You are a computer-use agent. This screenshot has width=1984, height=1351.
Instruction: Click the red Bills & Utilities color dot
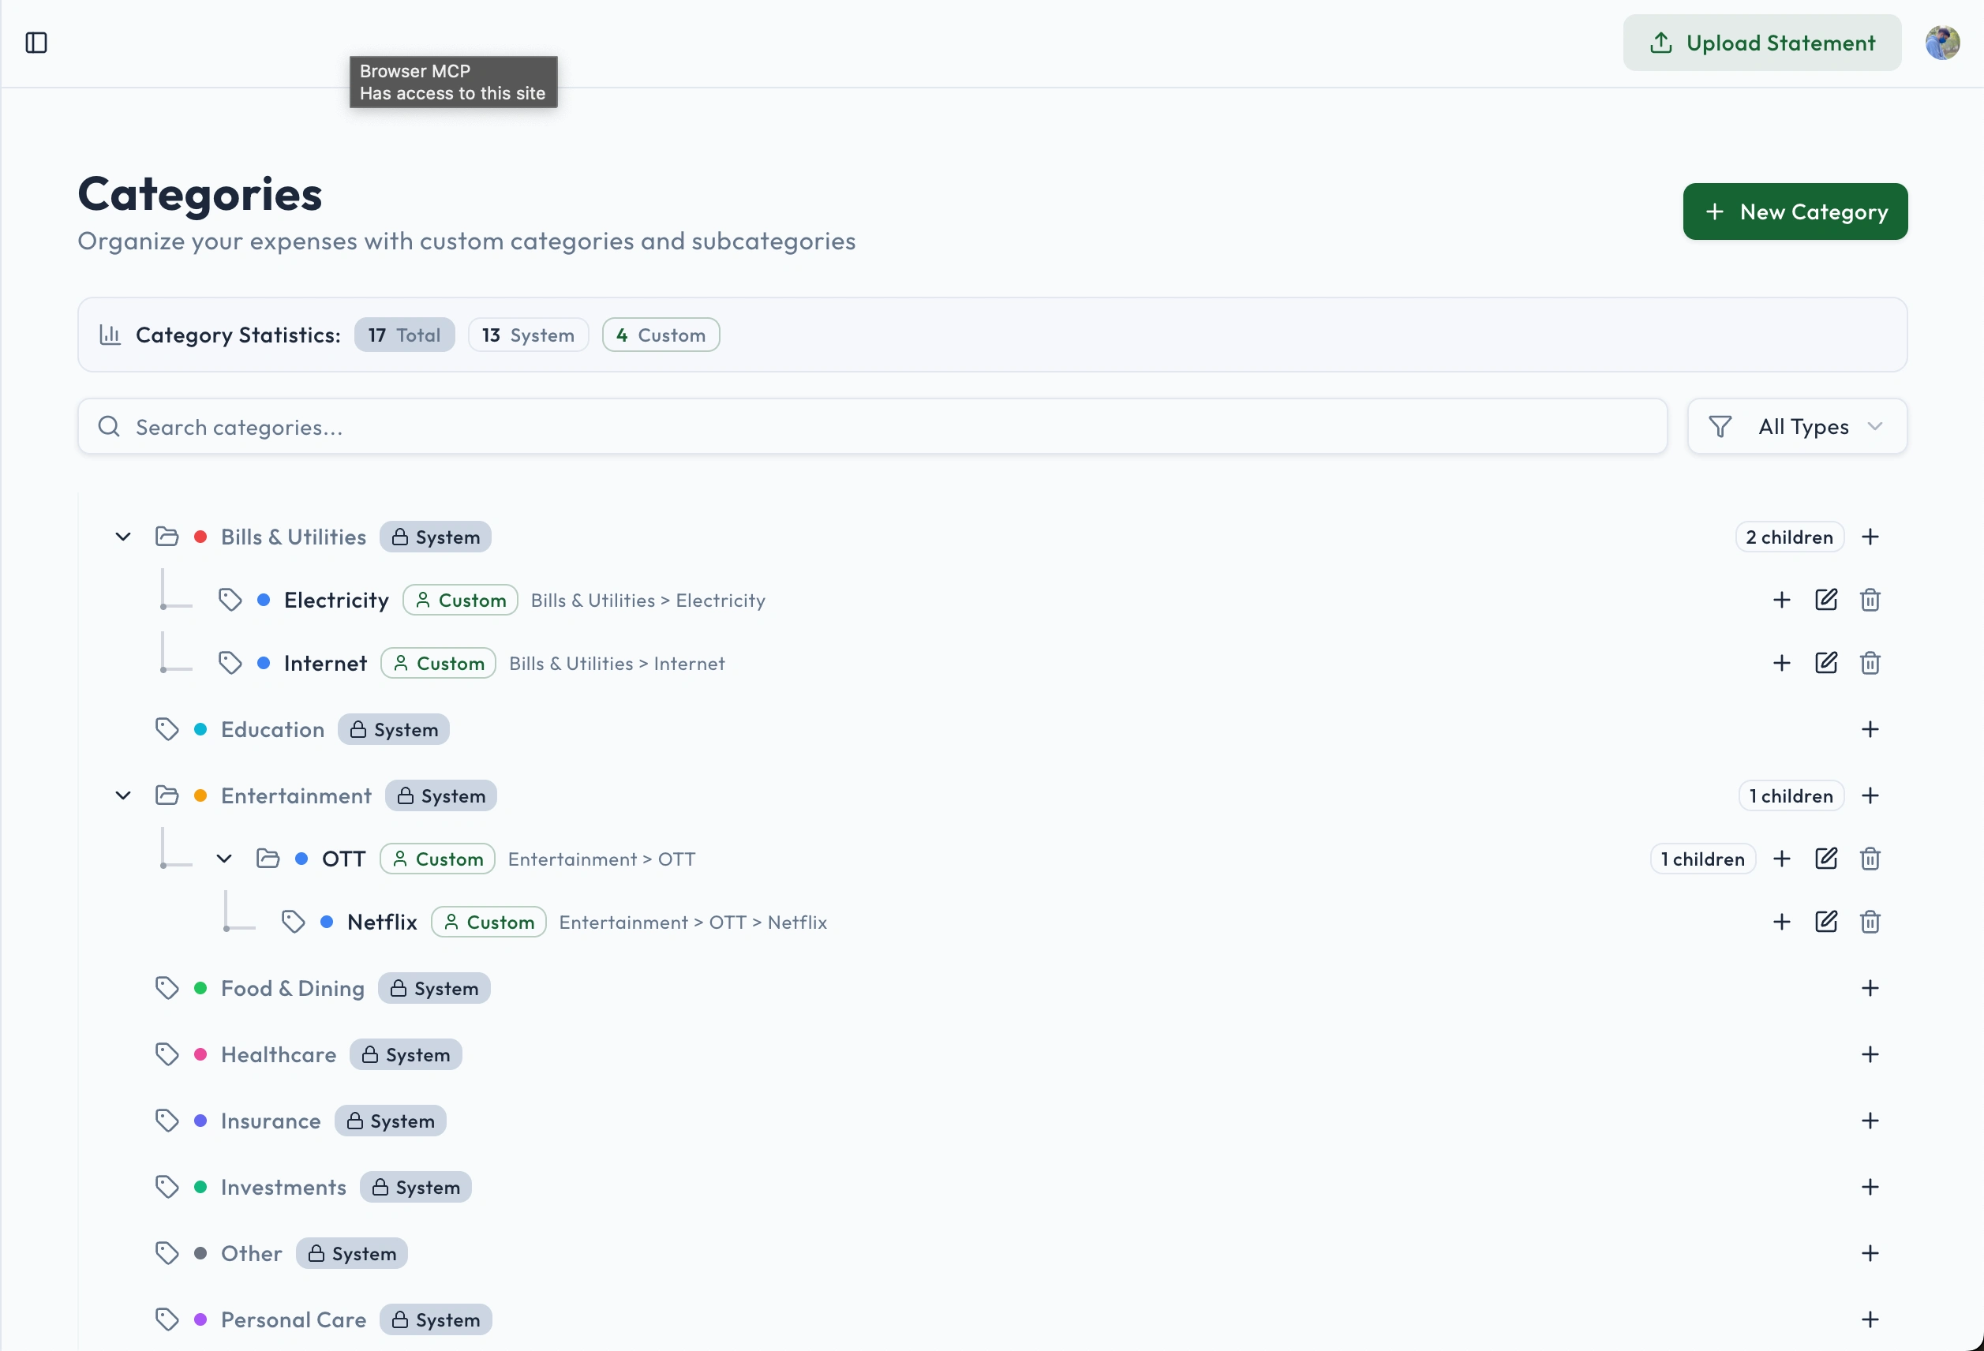pos(200,537)
